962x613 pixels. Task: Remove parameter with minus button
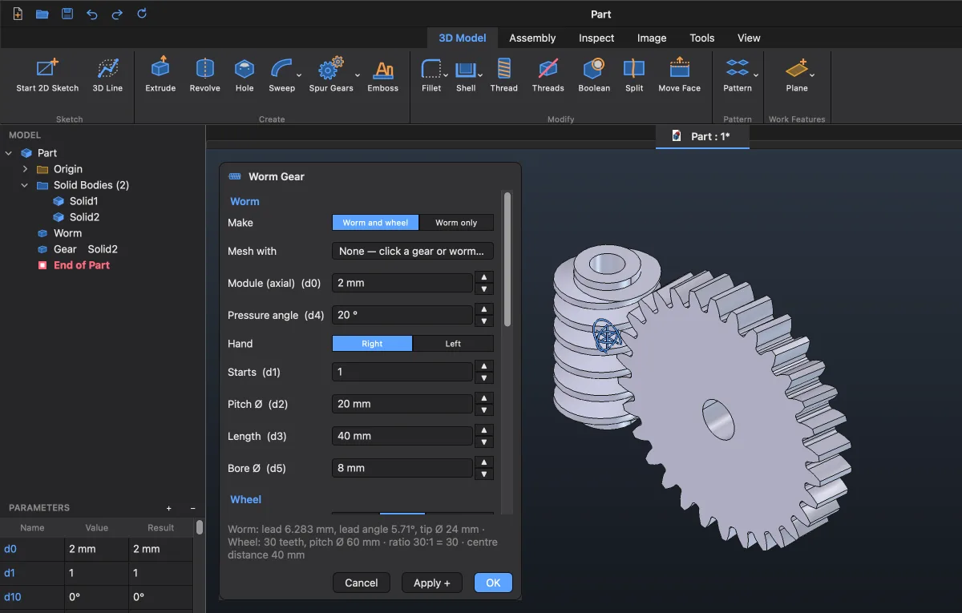[x=193, y=508]
